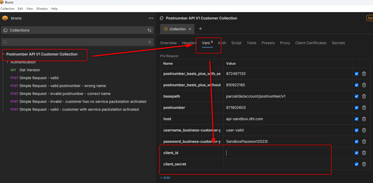Select the Vars tab
This screenshot has height=183, width=373.
coord(207,43)
